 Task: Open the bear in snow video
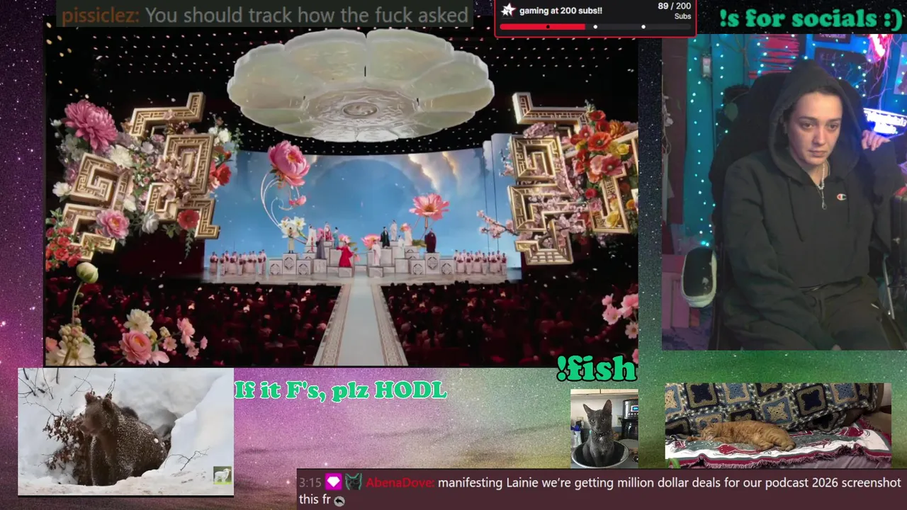point(125,431)
